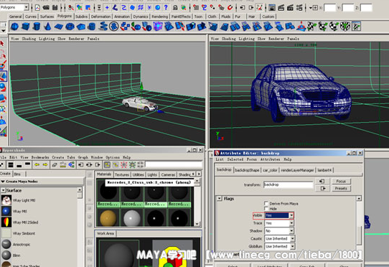
Task: Click the yellow right arrow in Hypershade
Action: pos(45,164)
